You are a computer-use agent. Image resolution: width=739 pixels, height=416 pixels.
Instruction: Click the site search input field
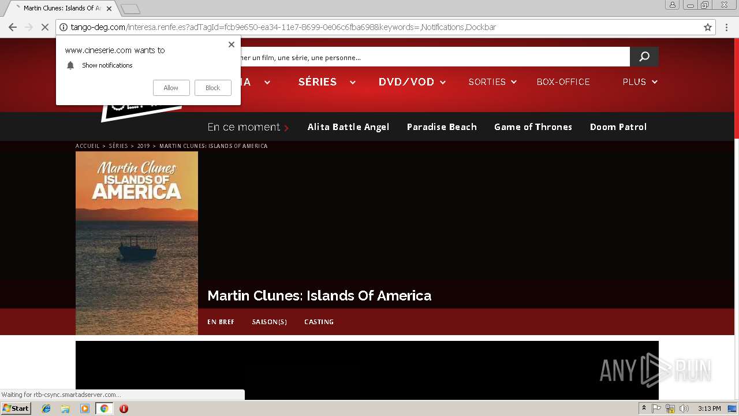click(x=435, y=57)
